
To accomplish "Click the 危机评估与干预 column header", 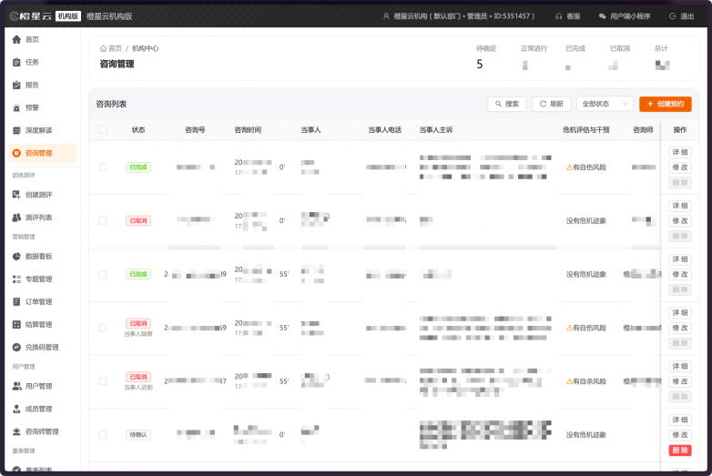I will pos(585,130).
